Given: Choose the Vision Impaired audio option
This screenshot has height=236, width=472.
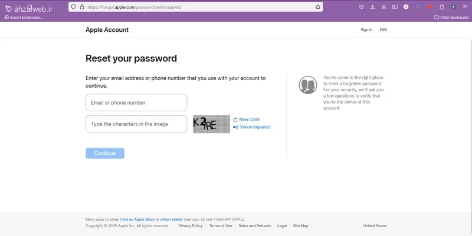Looking at the screenshot, I should [x=255, y=127].
